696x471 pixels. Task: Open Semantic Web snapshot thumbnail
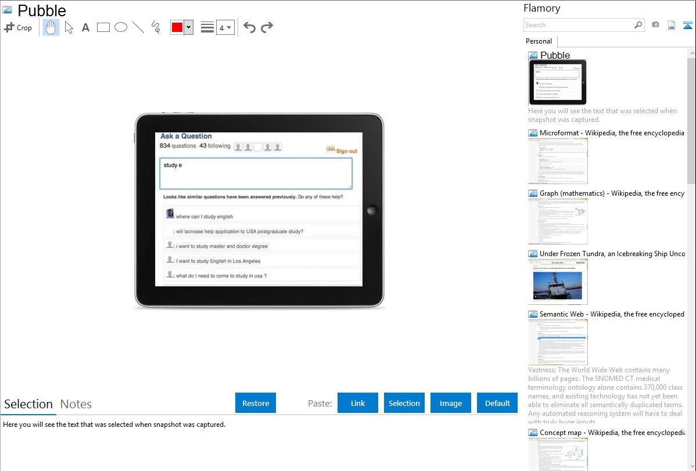click(558, 342)
